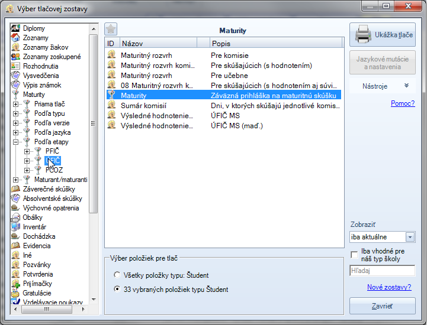Open the Pomoc? help link
The image size is (427, 325).
(x=403, y=103)
